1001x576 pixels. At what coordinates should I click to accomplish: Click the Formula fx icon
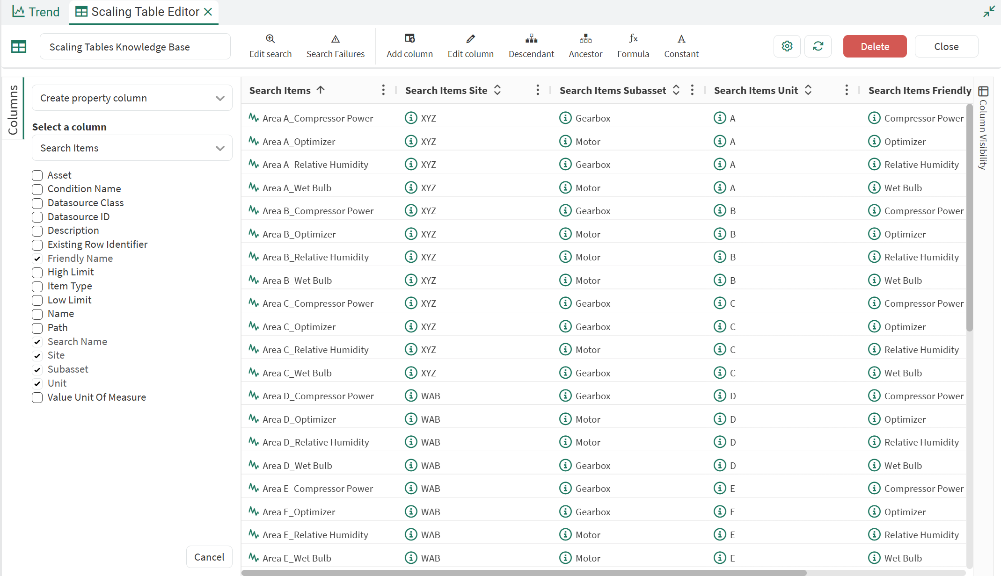[x=633, y=39]
